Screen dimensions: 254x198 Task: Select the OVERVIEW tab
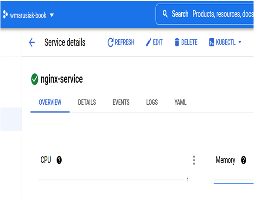[50, 102]
